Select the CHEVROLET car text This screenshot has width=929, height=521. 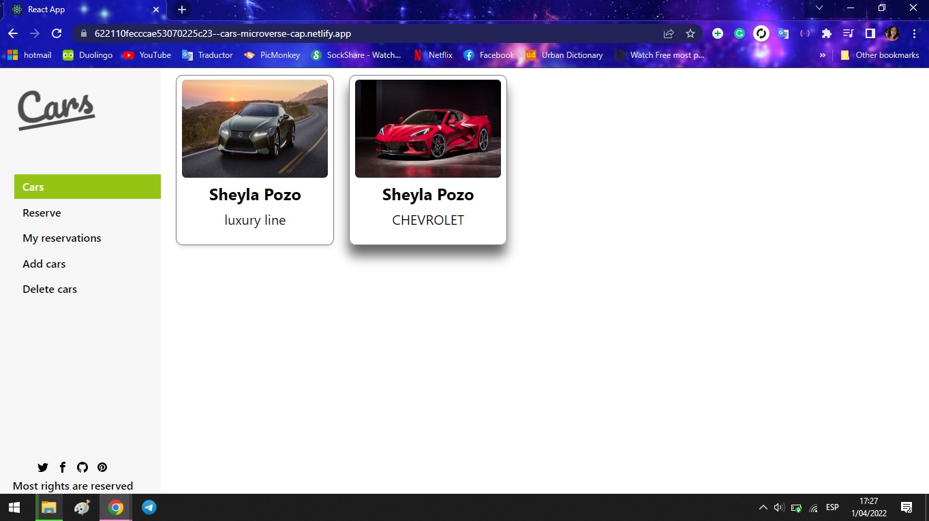coord(428,220)
